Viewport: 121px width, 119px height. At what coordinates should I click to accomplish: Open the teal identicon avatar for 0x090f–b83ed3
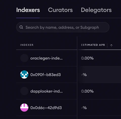[24, 75]
